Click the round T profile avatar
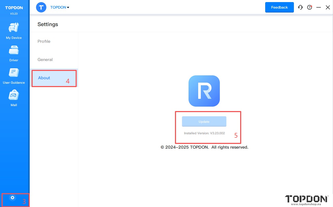333x207 pixels. point(41,7)
